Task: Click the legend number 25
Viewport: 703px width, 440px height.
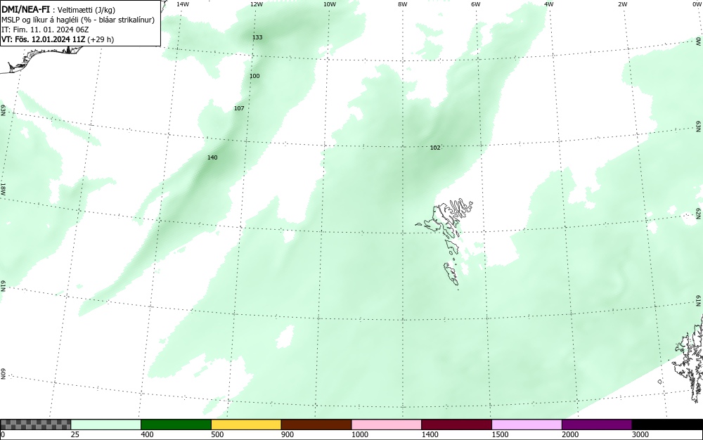Action: pyautogui.click(x=75, y=434)
